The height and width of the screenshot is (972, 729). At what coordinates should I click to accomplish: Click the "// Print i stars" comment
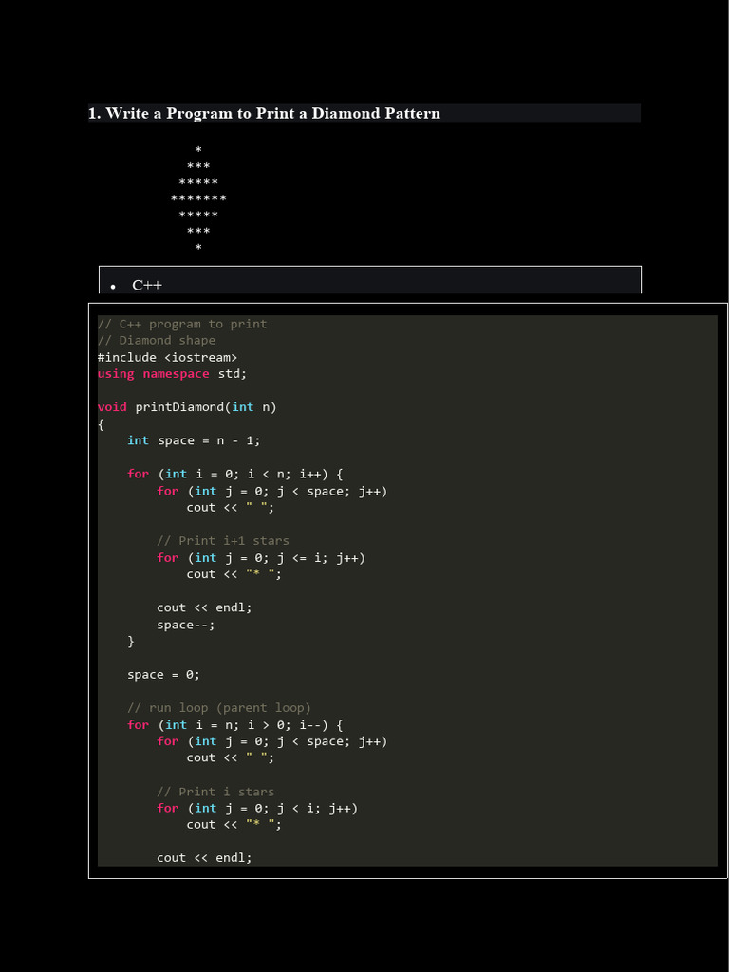point(215,792)
